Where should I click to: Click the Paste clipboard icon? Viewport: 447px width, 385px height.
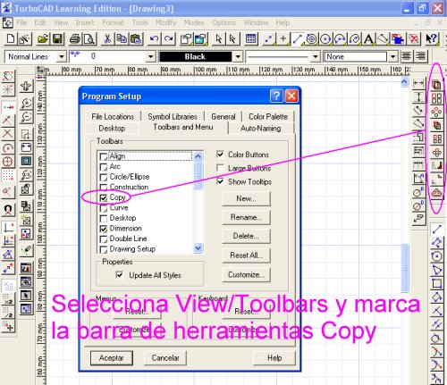pos(136,38)
